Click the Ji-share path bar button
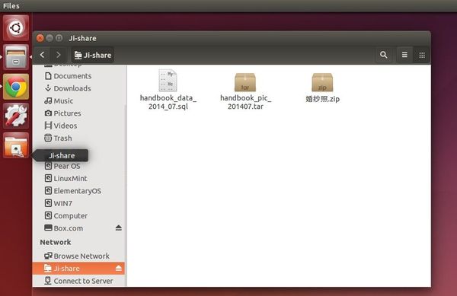 click(93, 55)
